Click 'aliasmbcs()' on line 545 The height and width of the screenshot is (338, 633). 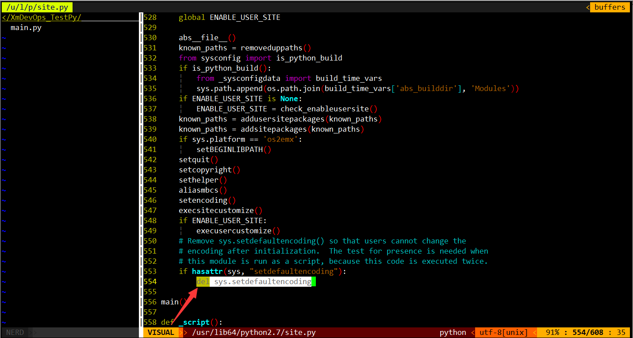pos(203,190)
